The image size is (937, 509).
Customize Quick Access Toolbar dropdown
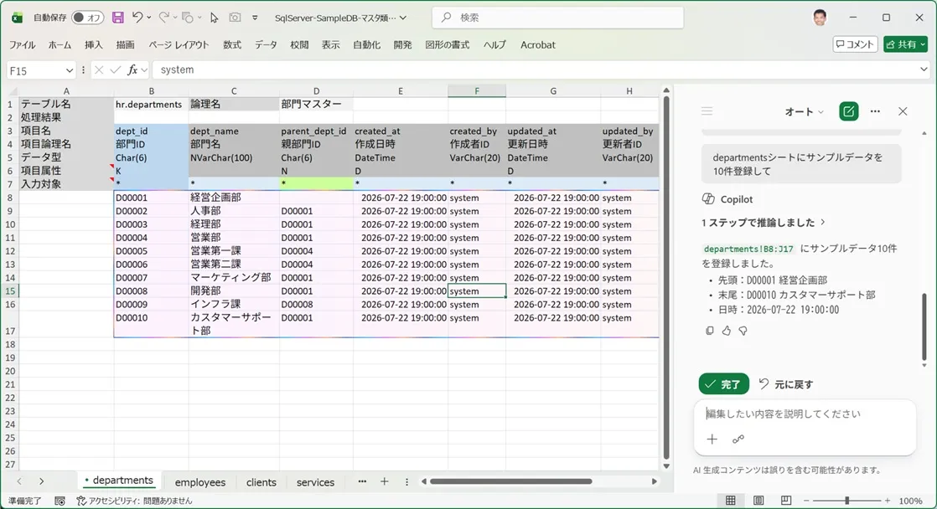coord(255,18)
